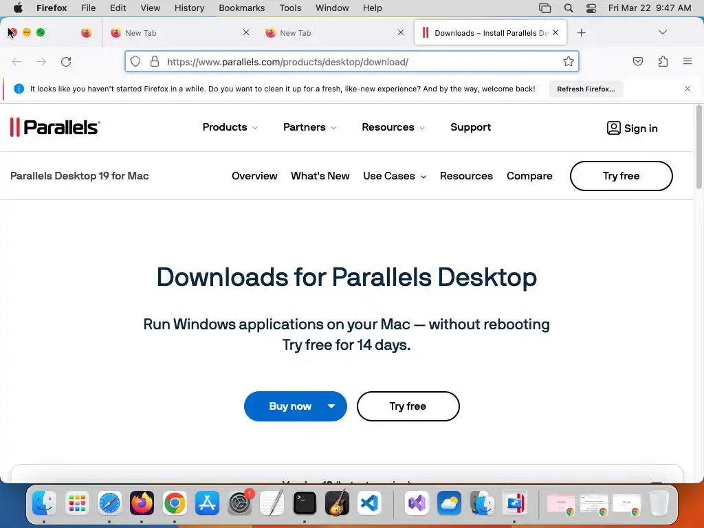Open a new tab with plus button

coord(582,33)
